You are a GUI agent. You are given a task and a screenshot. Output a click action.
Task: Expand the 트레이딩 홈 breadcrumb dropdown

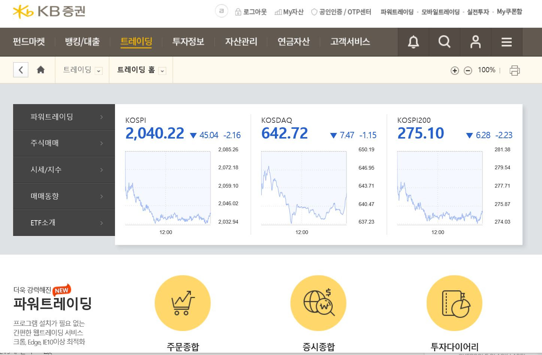[x=162, y=71]
